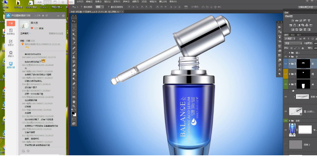Click the home icon in classroom window
The height and width of the screenshot is (163, 317).
8,15
